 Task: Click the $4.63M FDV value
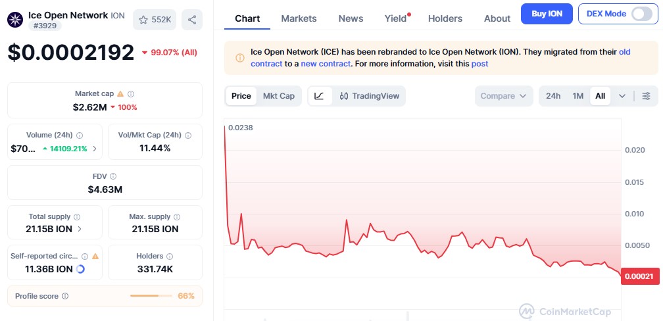[x=105, y=189]
